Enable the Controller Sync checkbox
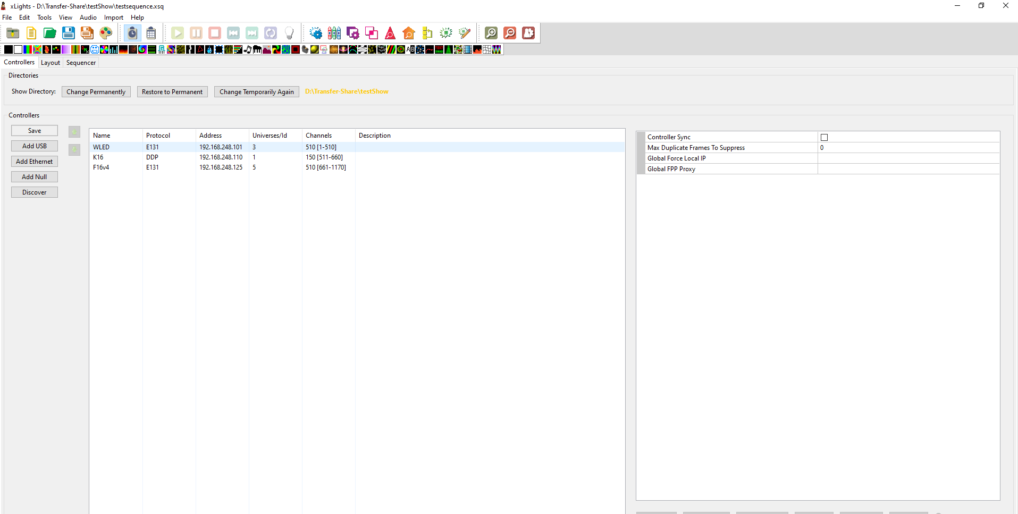This screenshot has width=1018, height=514. (824, 137)
